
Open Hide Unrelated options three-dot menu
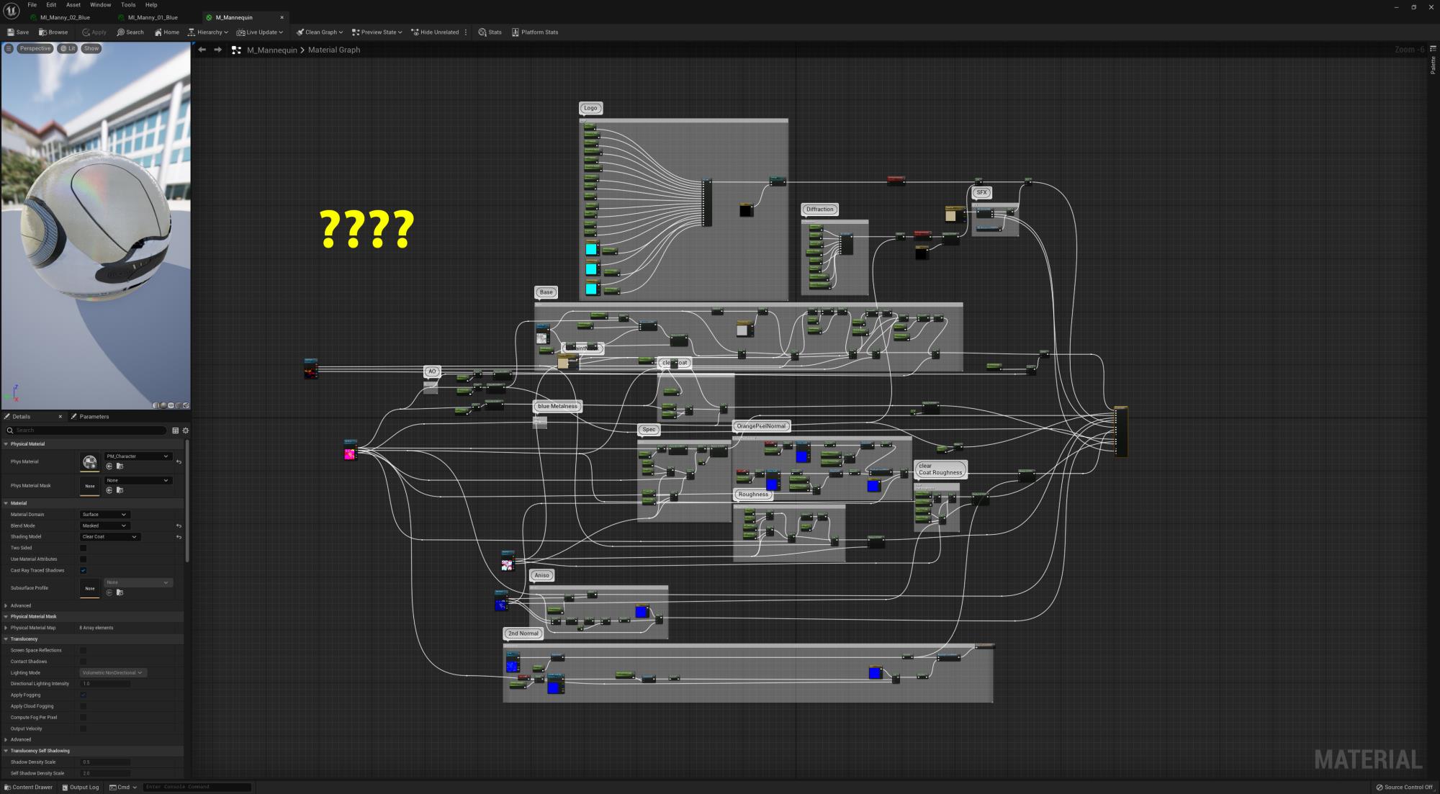(x=467, y=32)
